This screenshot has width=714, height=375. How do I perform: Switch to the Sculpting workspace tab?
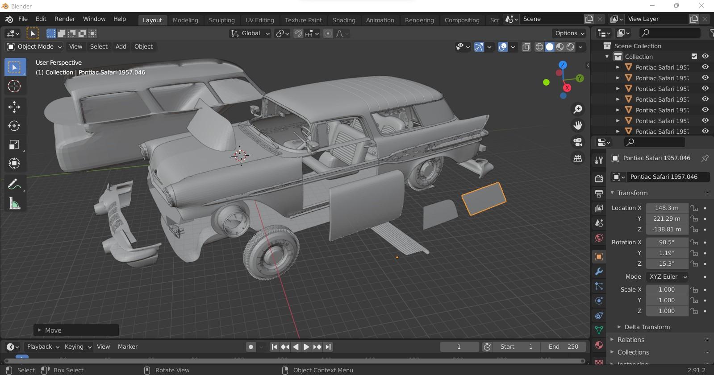point(221,20)
